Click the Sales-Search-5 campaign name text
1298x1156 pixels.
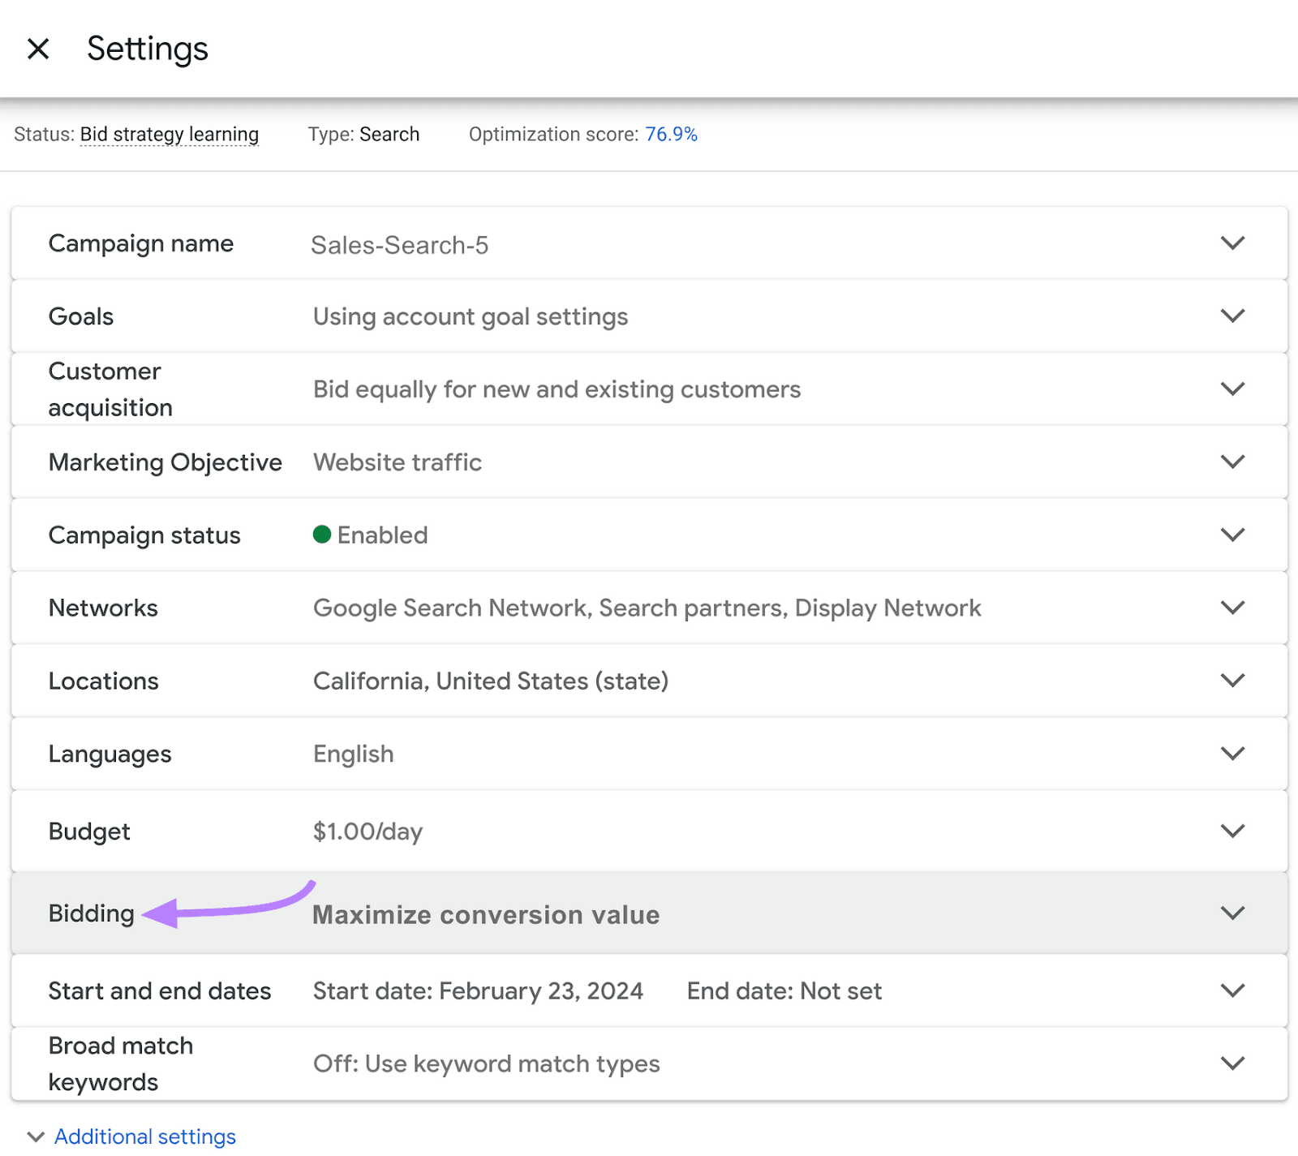[399, 244]
